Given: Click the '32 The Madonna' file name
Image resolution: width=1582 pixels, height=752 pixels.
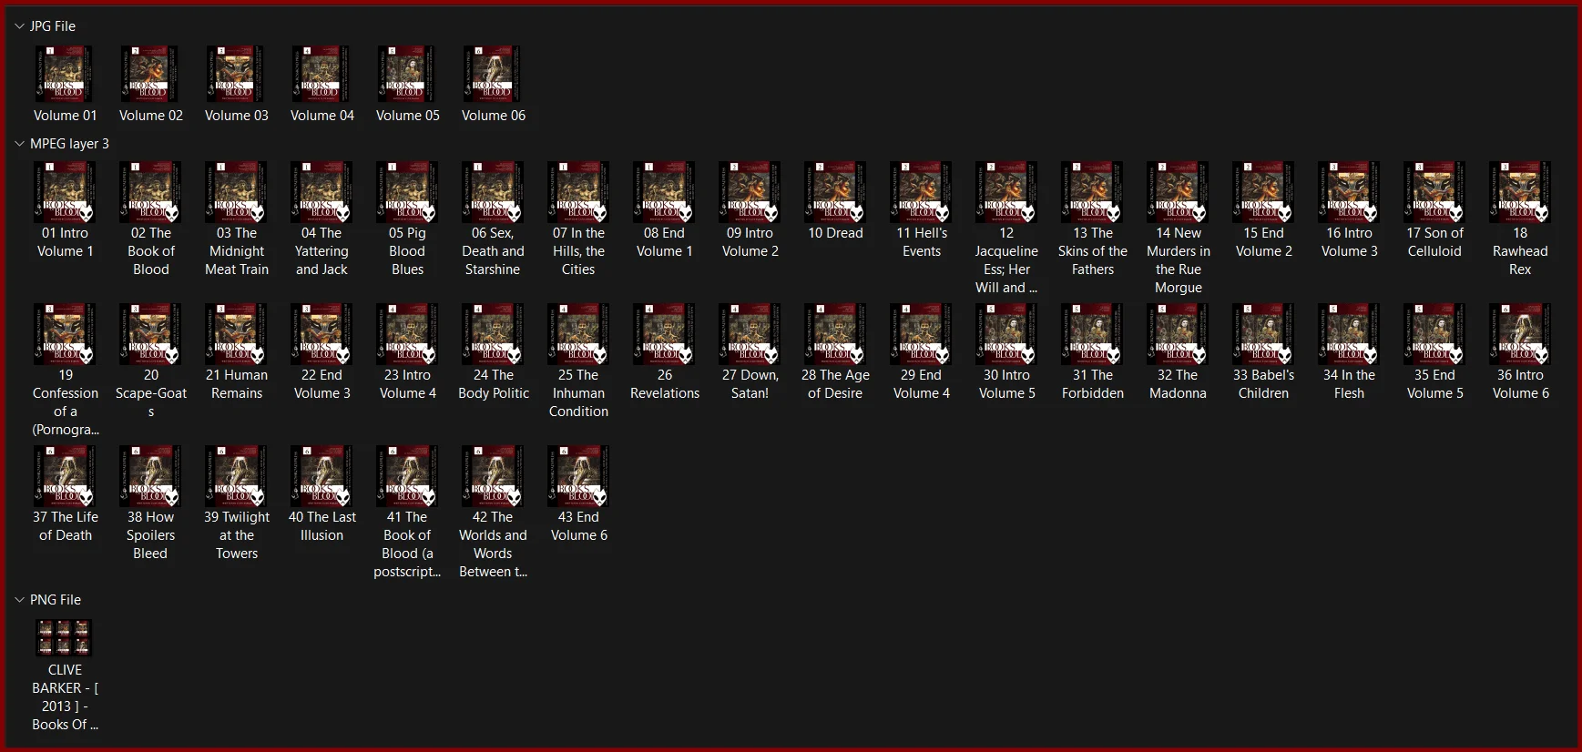Looking at the screenshot, I should coord(1178,384).
